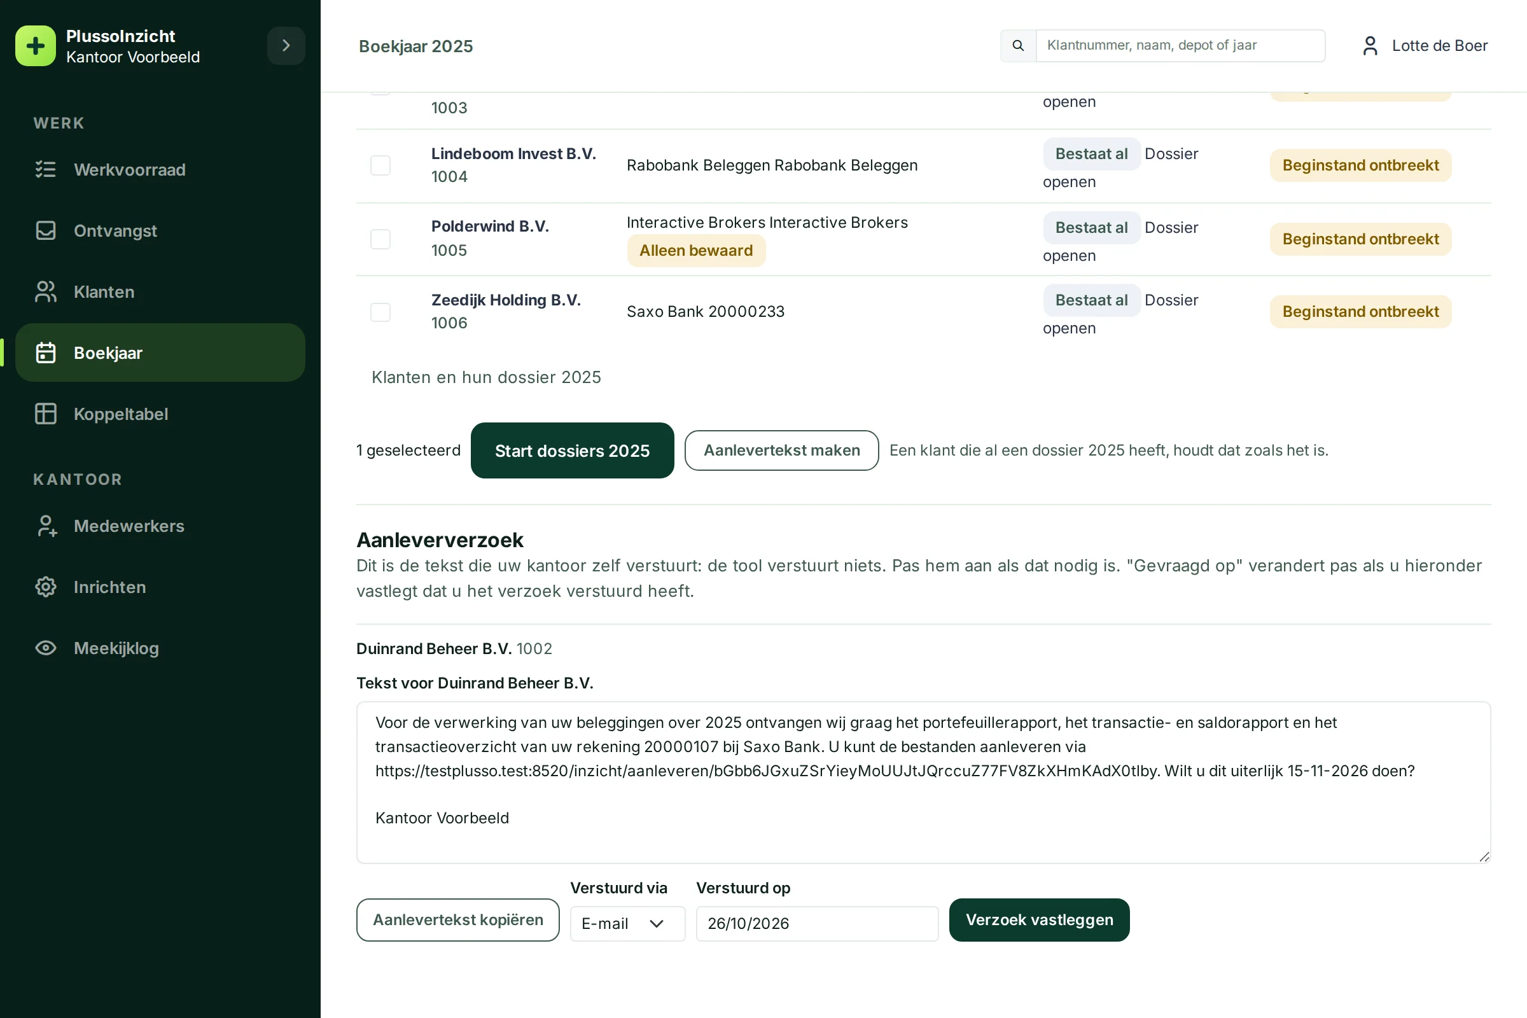This screenshot has width=1527, height=1018.
Task: Focus the Klantnummer search field
Action: 1180,45
